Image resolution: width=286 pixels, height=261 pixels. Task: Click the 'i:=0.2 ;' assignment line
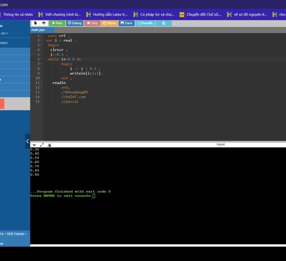pyautogui.click(x=59, y=54)
